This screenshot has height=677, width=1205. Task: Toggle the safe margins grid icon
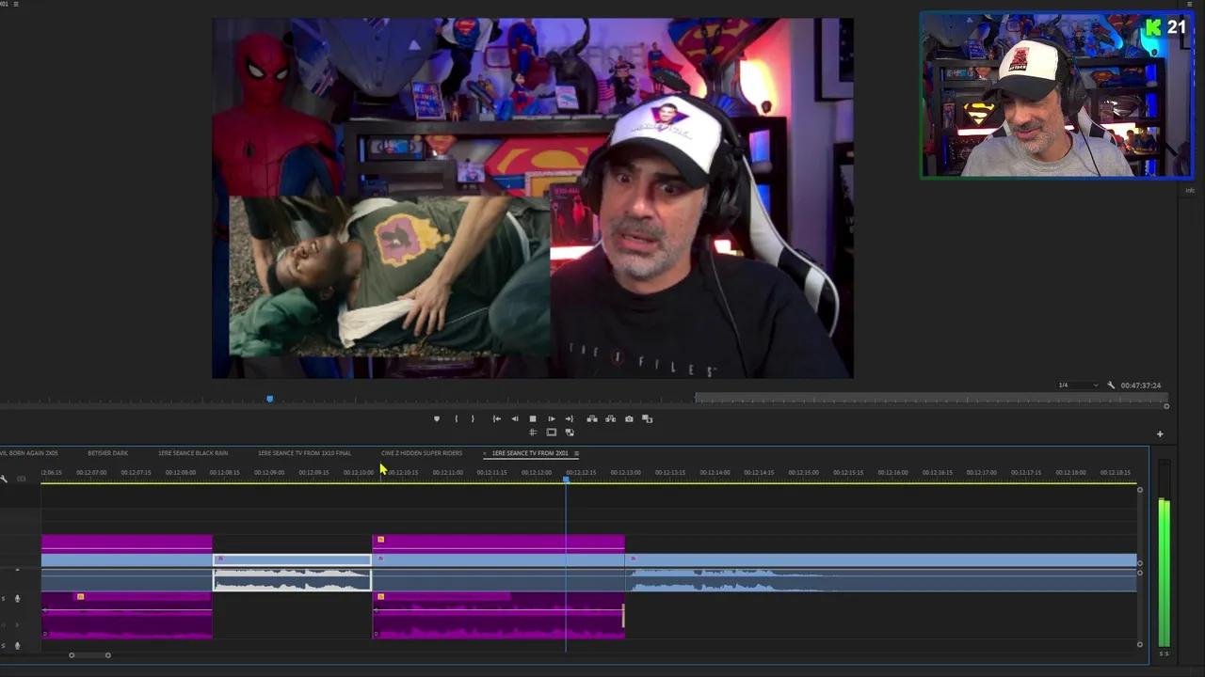coord(533,433)
